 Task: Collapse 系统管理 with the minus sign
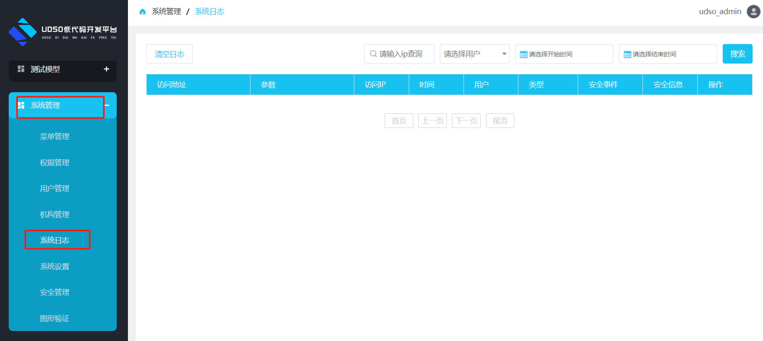(x=107, y=105)
